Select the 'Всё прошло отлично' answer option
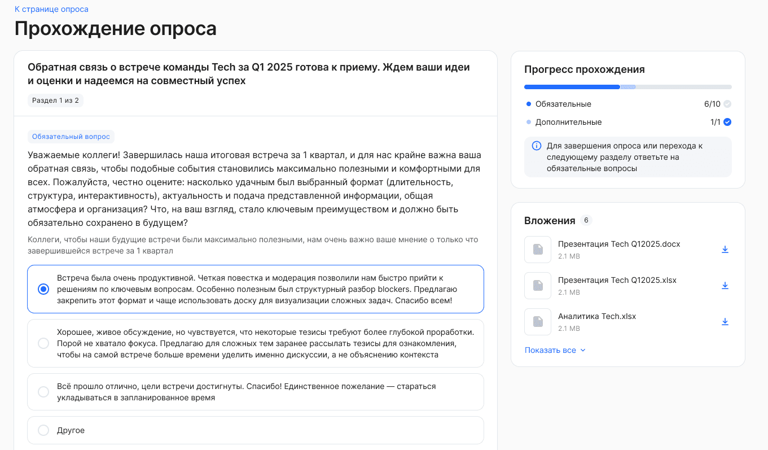The height and width of the screenshot is (450, 768). click(255, 391)
